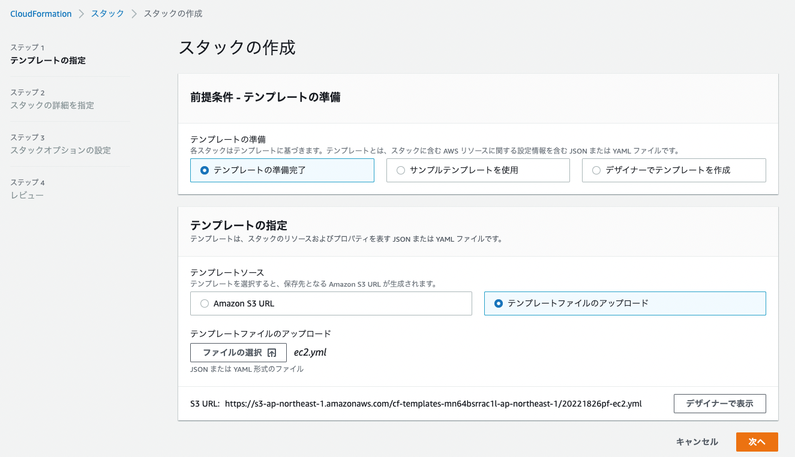
Task: Choose テンプレートファイルのアップロード radio option
Action: click(625, 303)
